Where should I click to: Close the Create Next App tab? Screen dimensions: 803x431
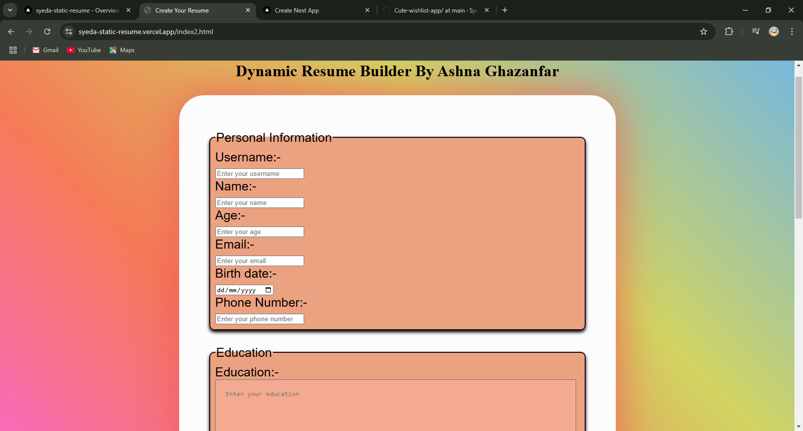[x=367, y=10]
